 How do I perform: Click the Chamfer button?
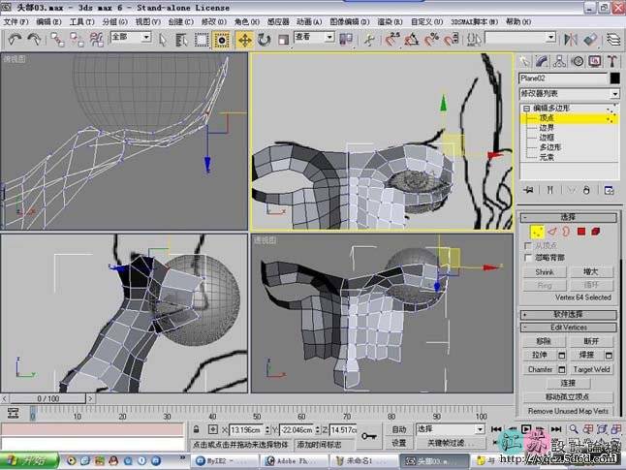(540, 369)
